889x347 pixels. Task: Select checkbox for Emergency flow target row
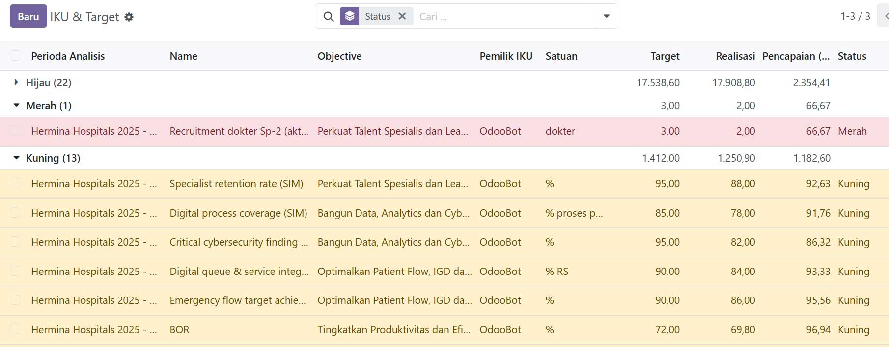(x=15, y=300)
